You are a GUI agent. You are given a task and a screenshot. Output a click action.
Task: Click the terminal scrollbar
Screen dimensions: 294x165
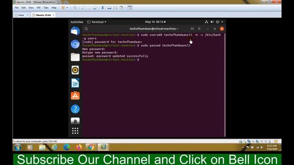225,85
